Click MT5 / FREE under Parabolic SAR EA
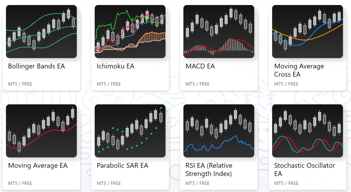 tap(109, 183)
